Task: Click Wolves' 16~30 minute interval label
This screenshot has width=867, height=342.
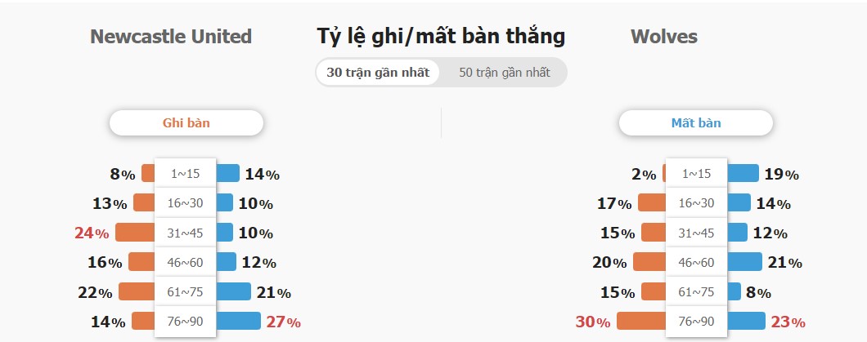Action: [x=696, y=203]
